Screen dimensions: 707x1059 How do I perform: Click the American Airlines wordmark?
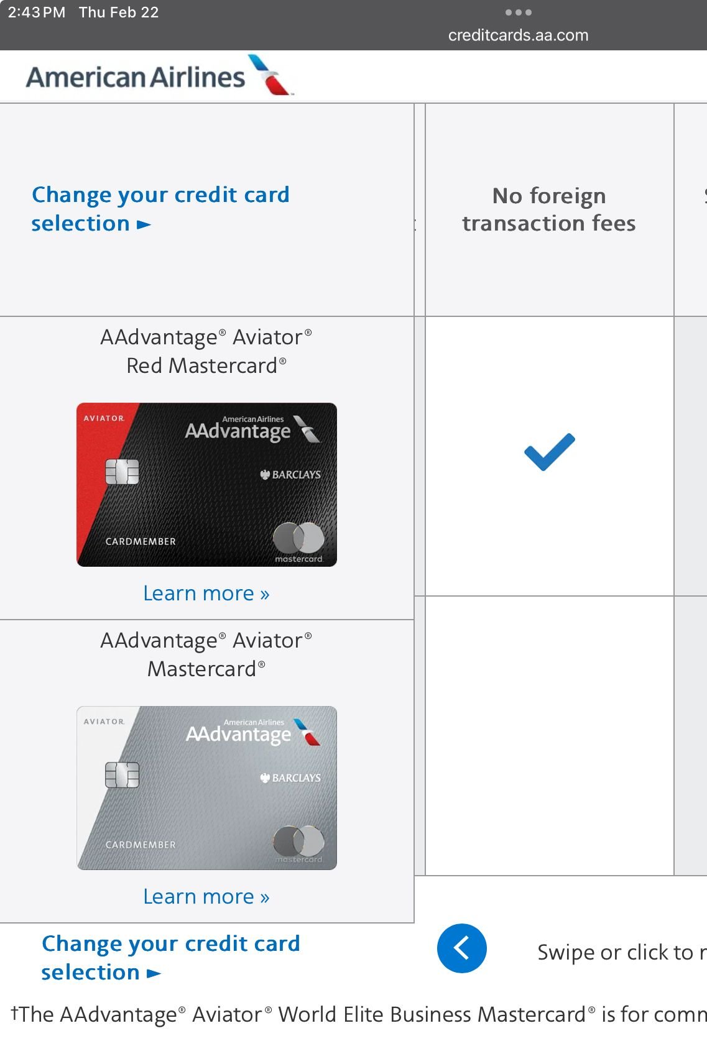tap(136, 78)
